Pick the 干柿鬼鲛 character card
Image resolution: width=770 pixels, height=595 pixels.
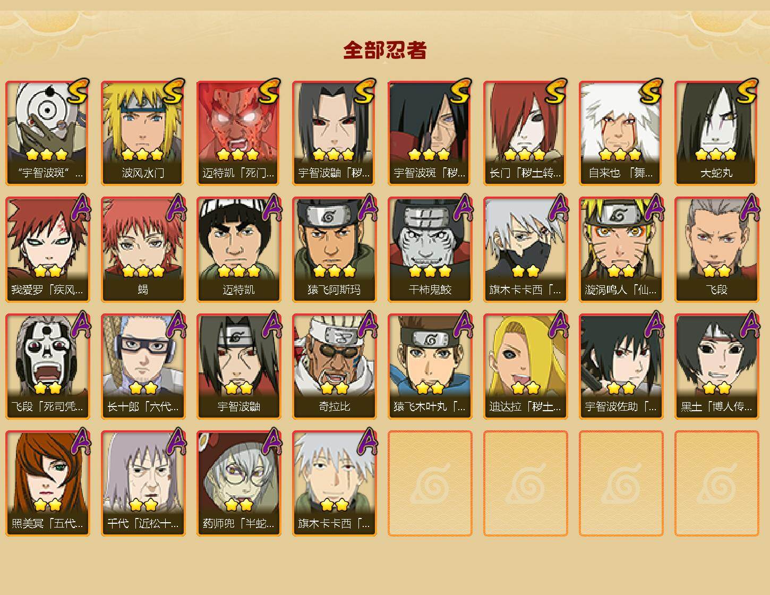(430, 250)
